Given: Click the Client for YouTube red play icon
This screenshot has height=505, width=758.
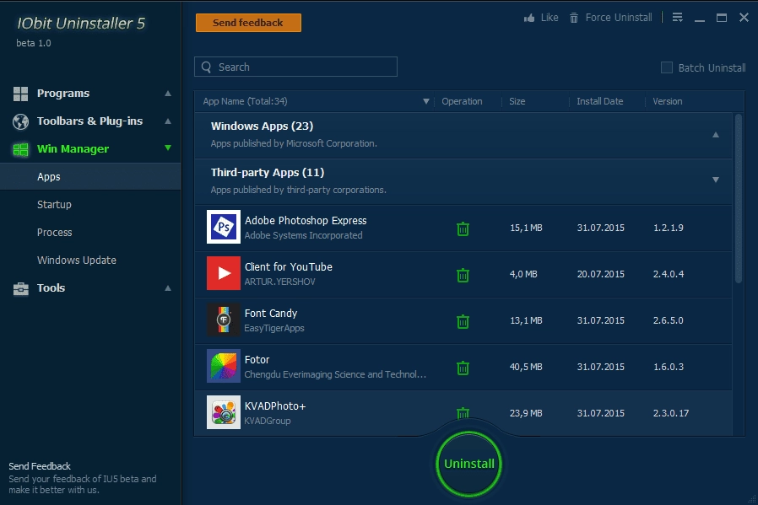Looking at the screenshot, I should (x=224, y=273).
